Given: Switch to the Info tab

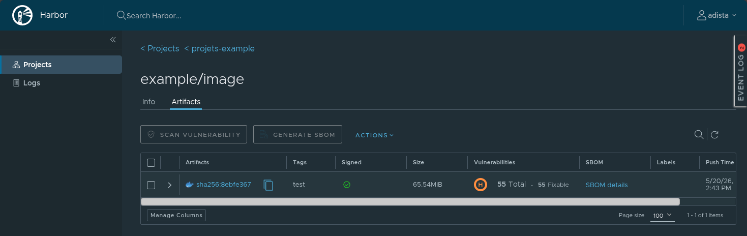Looking at the screenshot, I should [148, 102].
